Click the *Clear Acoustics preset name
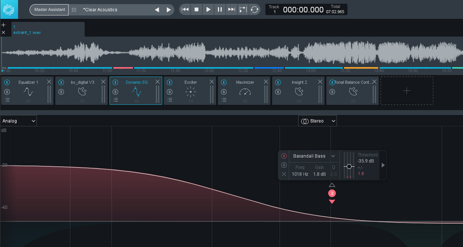 100,10
